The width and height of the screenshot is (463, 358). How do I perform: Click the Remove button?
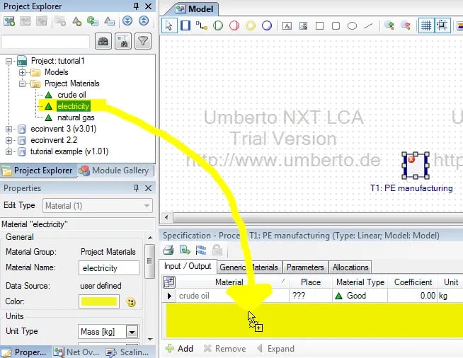[225, 349]
